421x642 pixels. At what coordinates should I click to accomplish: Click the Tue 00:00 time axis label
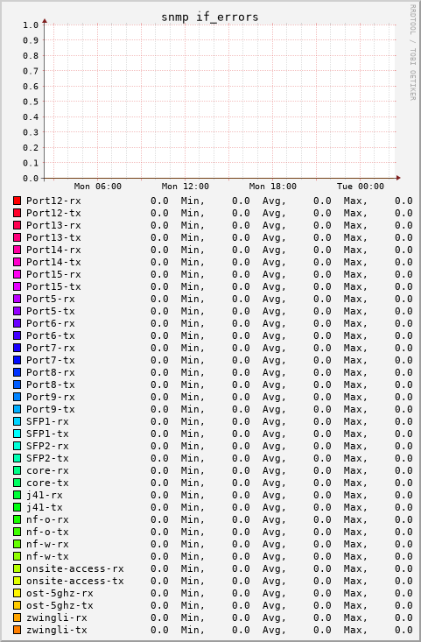pos(361,187)
